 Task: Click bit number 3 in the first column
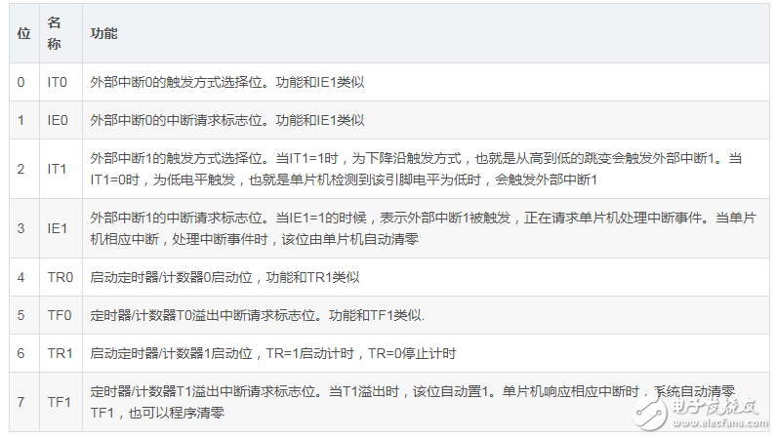(x=21, y=228)
